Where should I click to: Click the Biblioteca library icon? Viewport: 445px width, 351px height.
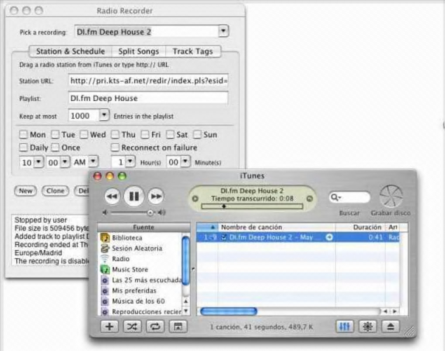point(105,237)
